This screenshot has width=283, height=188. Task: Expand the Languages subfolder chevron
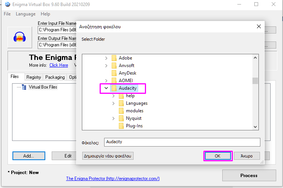tap(113, 103)
